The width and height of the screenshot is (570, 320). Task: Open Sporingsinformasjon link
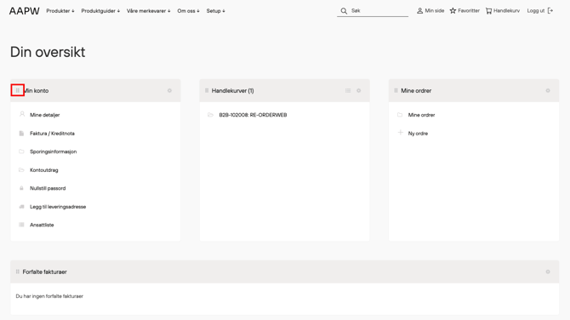point(53,151)
